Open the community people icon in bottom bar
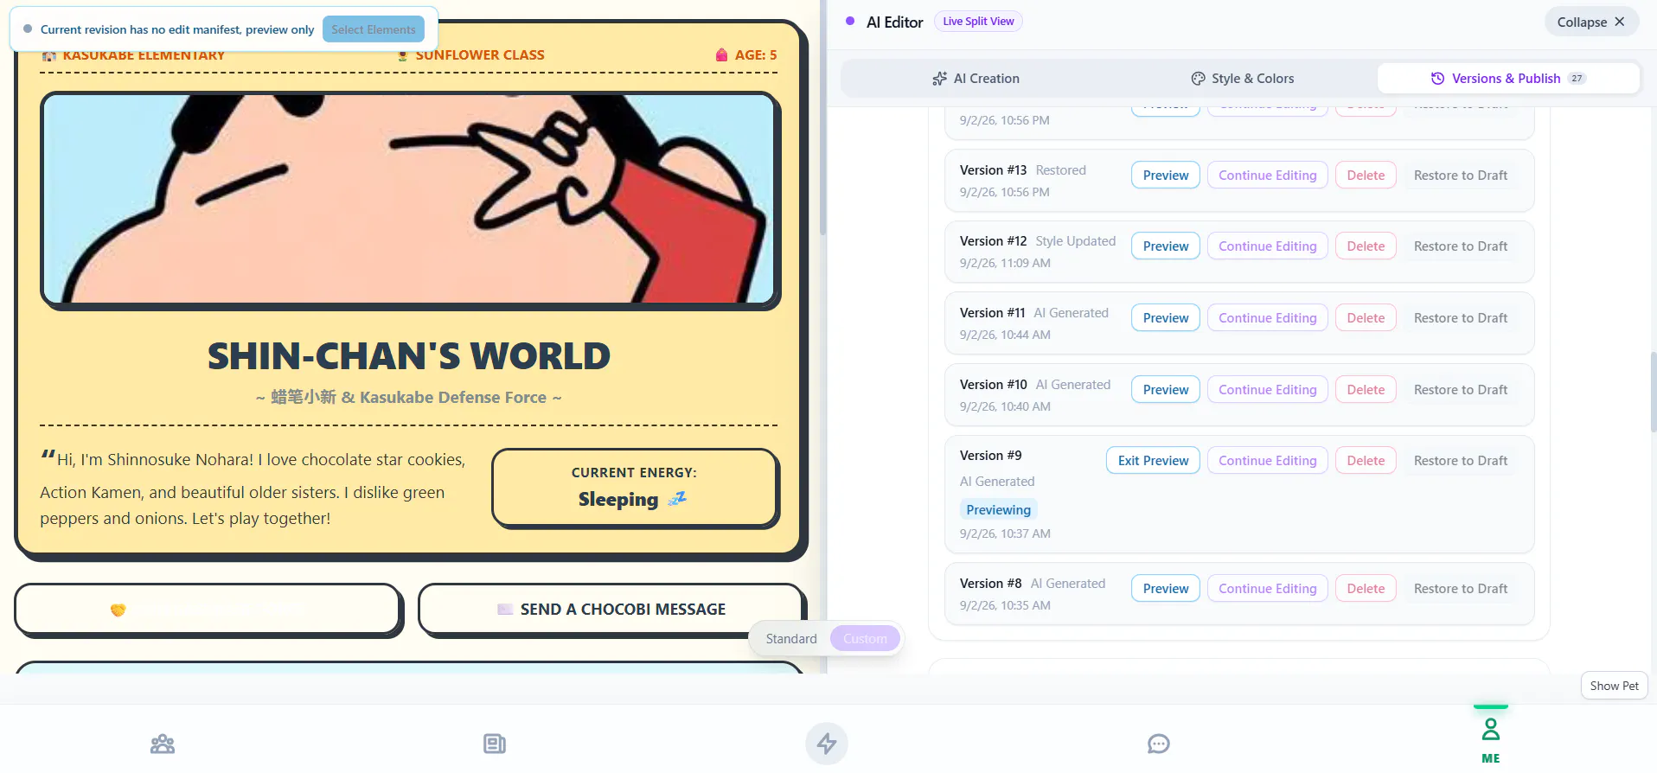1657x773 pixels. [163, 744]
